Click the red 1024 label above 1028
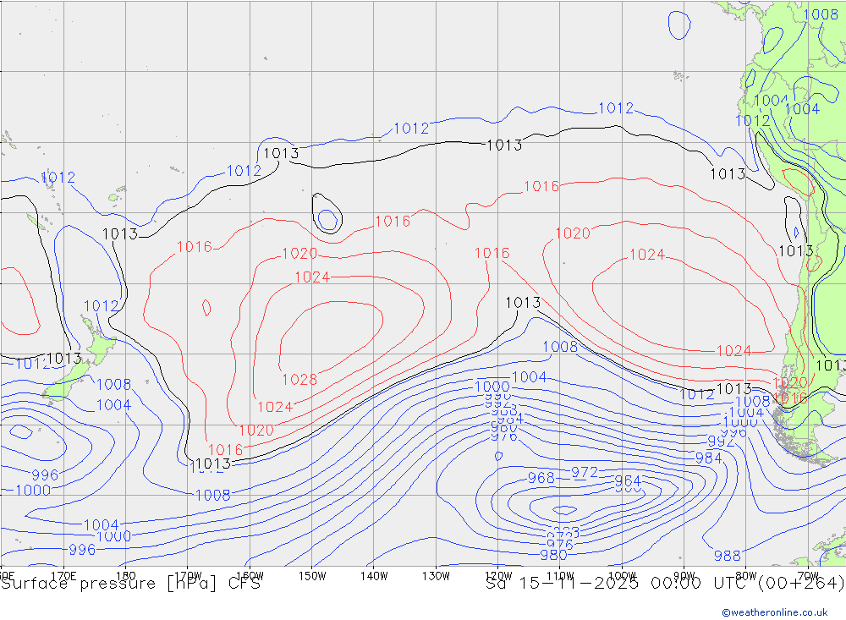 (x=312, y=277)
